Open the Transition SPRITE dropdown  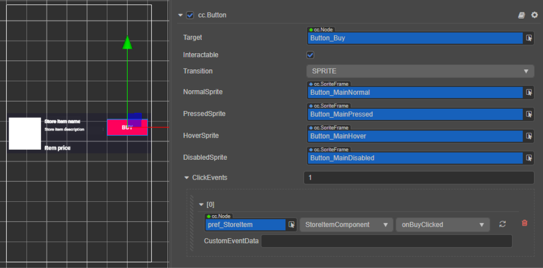pos(420,71)
